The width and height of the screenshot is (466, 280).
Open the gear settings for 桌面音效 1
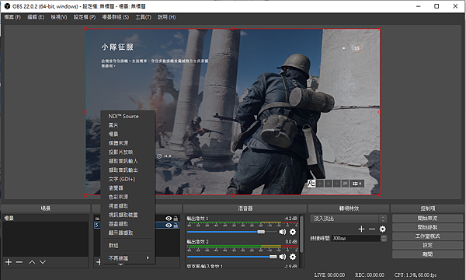pyautogui.click(x=293, y=232)
